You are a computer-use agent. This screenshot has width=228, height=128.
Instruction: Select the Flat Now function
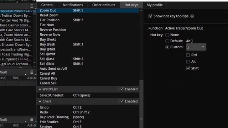pos(88,25)
